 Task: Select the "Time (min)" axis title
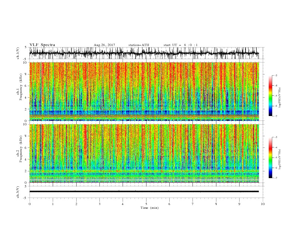coord(149,208)
